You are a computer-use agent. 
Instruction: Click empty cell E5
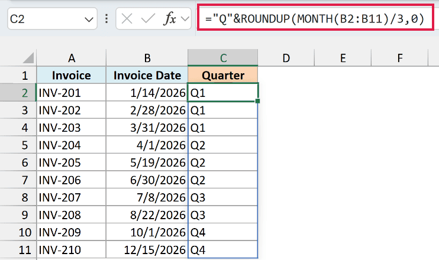coord(343,145)
